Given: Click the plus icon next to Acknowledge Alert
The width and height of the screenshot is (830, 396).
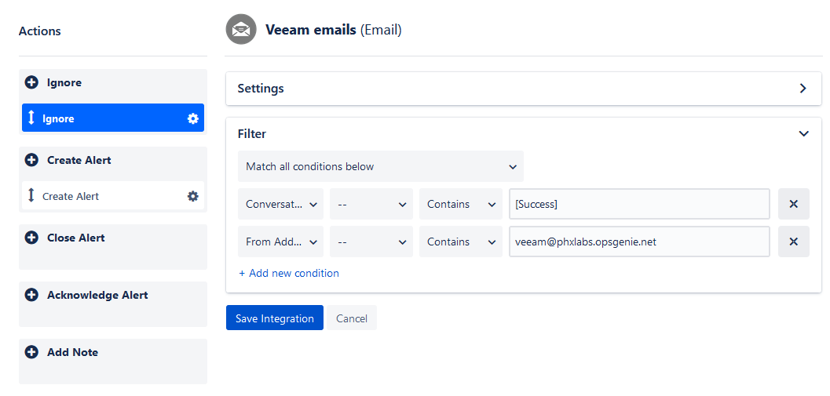Looking at the screenshot, I should [x=31, y=295].
